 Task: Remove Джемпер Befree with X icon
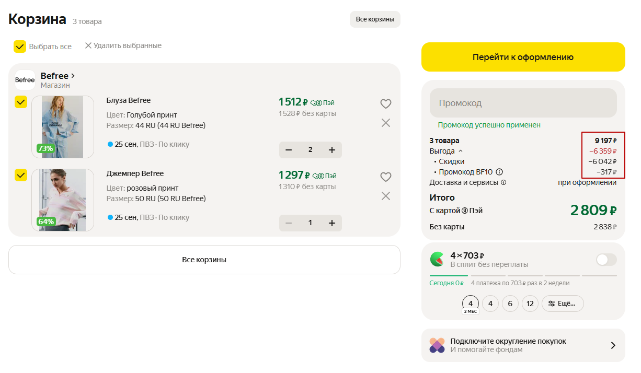coord(385,196)
